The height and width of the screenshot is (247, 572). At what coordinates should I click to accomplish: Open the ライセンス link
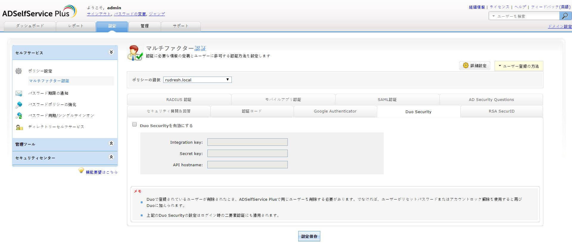coord(500,7)
